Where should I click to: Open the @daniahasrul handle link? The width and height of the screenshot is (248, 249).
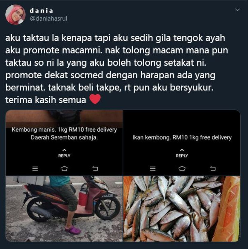48,19
